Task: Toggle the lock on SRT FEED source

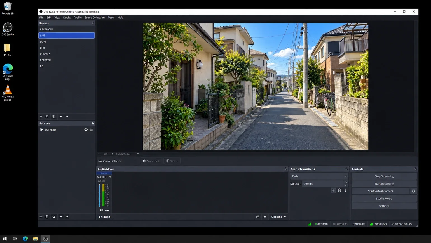Action: click(x=91, y=130)
